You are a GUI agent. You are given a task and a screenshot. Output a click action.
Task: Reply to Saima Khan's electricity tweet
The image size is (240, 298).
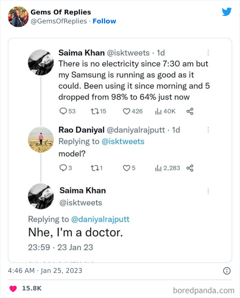click(63, 111)
